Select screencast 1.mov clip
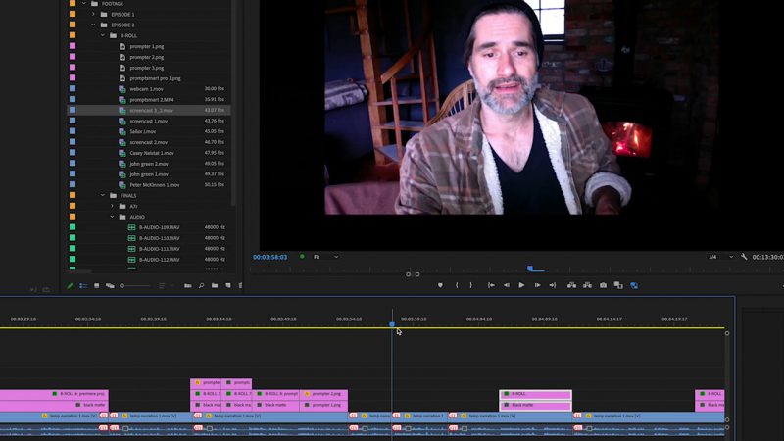This screenshot has width=784, height=441. point(149,121)
